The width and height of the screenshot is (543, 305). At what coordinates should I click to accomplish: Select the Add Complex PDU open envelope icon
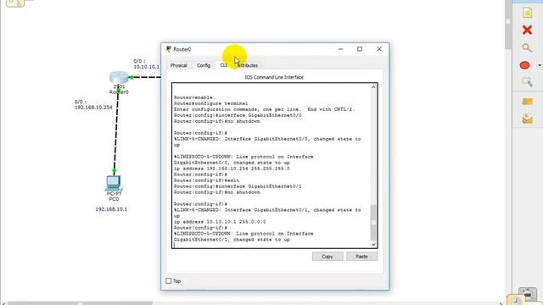527,119
